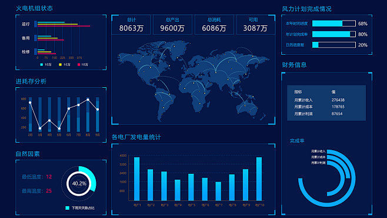Click the 月累计收入 row in the finance table
This screenshot has width=387, height=218.
326,100
